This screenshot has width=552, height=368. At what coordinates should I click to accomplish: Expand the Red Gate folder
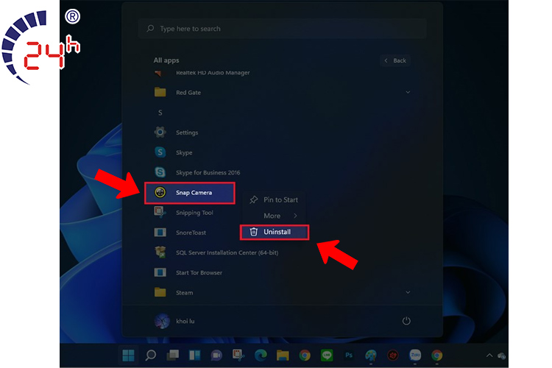click(408, 93)
